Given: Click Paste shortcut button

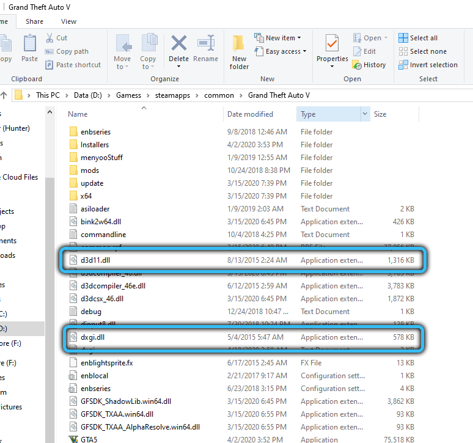Looking at the screenshot, I should pos(73,65).
